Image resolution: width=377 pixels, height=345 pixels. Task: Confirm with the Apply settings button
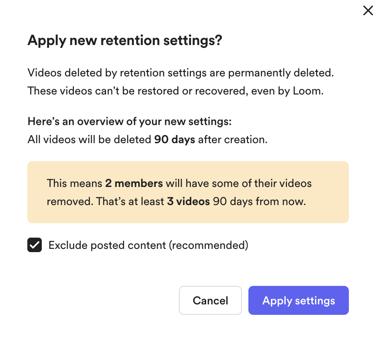[x=299, y=300]
